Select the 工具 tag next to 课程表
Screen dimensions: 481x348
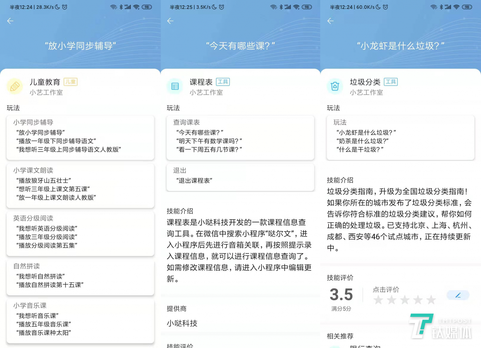223,82
